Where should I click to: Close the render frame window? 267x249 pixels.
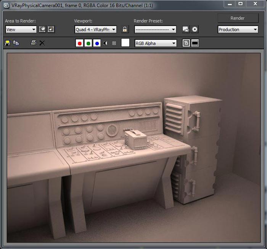255,4
